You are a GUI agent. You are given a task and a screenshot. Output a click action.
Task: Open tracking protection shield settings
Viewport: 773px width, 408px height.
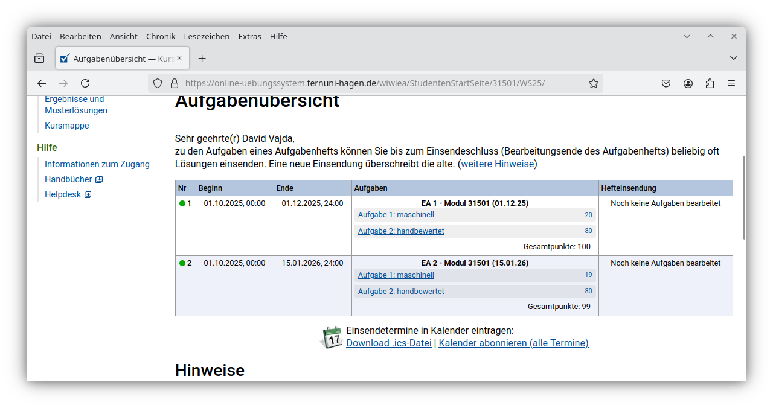(157, 83)
